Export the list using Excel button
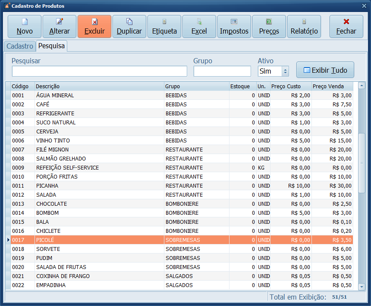This screenshot has width=371, height=306. point(199,27)
